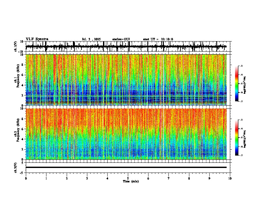Image resolution: width=259 pixels, height=200 pixels.
Task: Click the ch.3 voltage trace line
Action: 126,167
